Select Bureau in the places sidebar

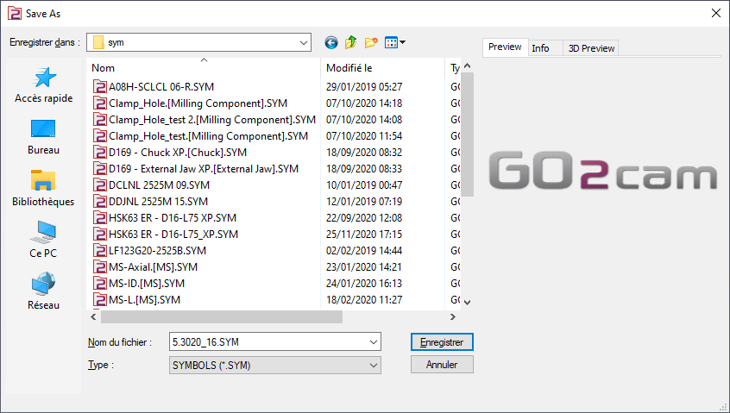(x=44, y=137)
